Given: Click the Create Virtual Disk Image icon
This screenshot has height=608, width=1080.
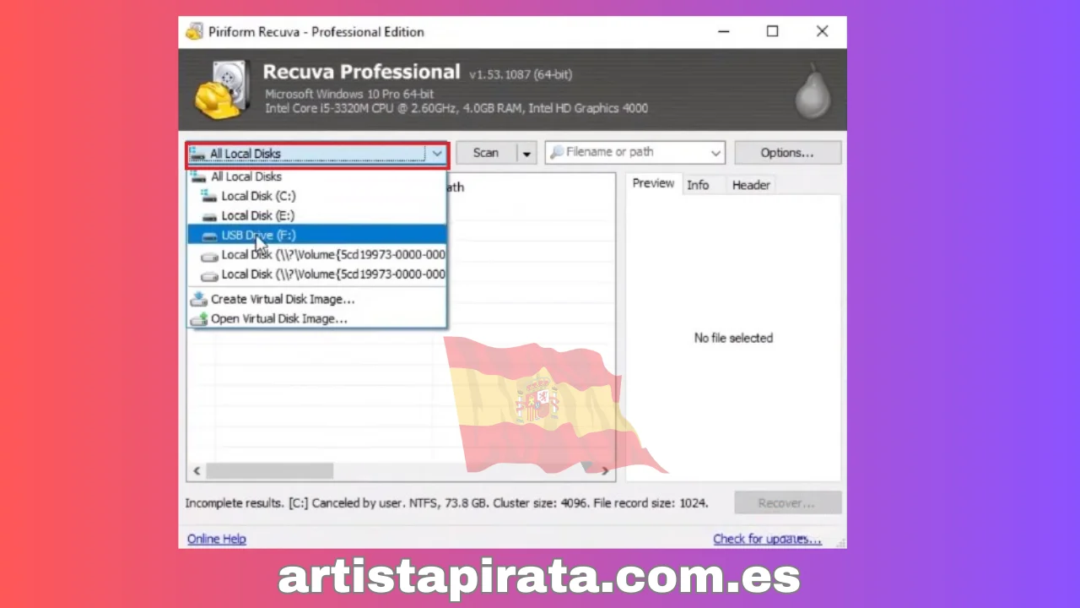Looking at the screenshot, I should tap(199, 299).
